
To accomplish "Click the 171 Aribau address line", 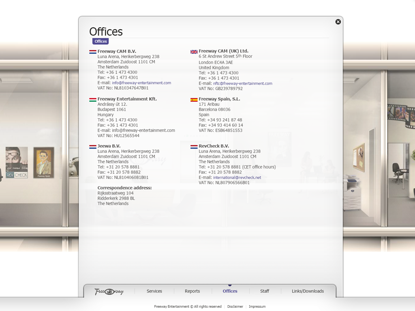I will point(209,104).
